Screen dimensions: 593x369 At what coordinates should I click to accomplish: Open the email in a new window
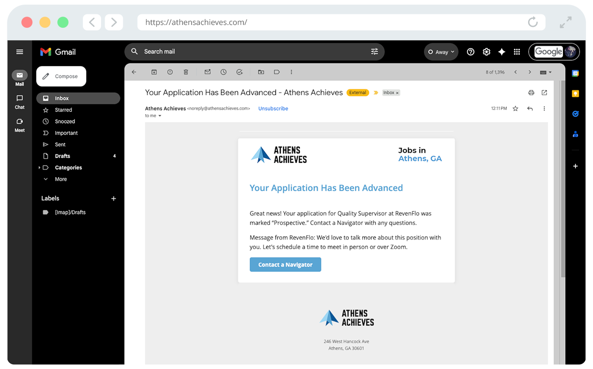[x=544, y=92]
